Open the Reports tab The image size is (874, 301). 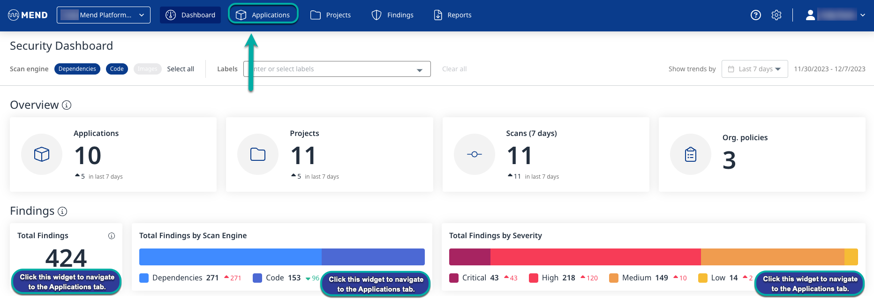(x=452, y=15)
